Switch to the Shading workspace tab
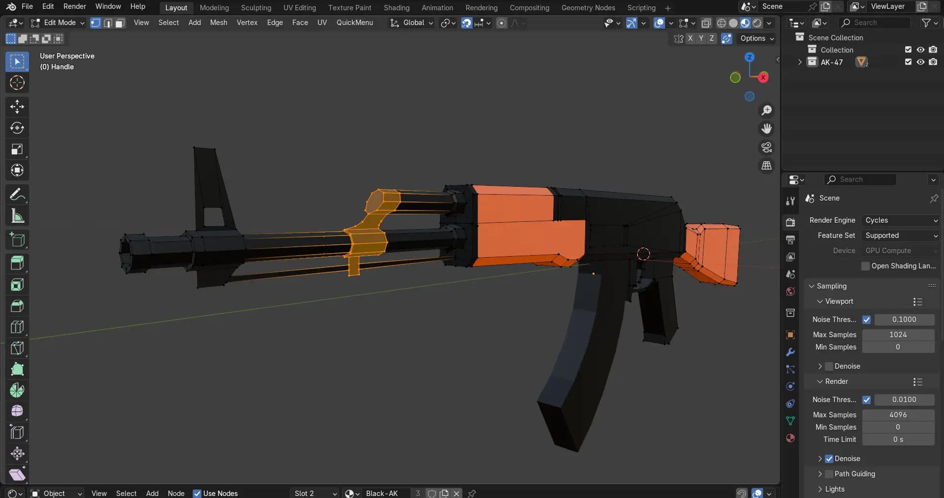Viewport: 944px width, 498px height. click(x=396, y=8)
